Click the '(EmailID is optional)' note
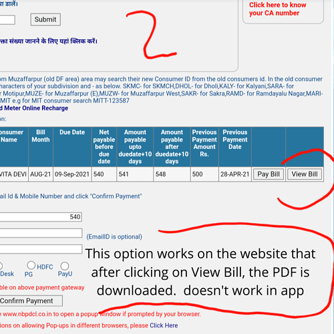This screenshot has height=334, width=334. (114, 236)
